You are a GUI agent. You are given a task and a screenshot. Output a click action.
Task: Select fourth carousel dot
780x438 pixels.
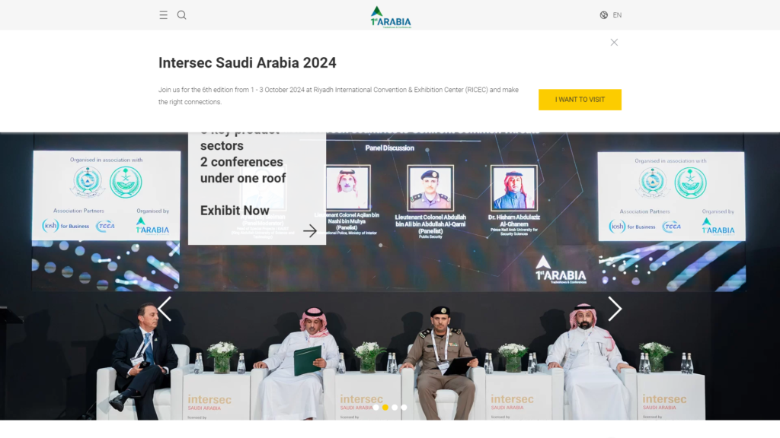(x=404, y=408)
